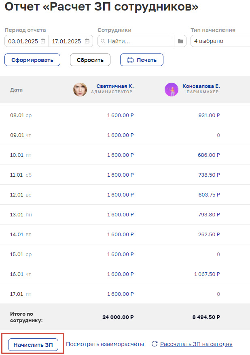The image size is (250, 355).
Task: Click the 03.01.2025 start date field
Action: (27, 41)
